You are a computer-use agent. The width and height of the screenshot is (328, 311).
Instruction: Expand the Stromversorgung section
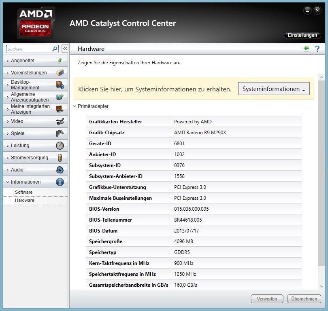click(x=8, y=158)
